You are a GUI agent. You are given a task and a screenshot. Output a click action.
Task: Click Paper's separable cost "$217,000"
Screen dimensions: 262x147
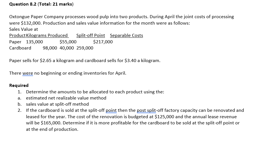[x=103, y=42]
